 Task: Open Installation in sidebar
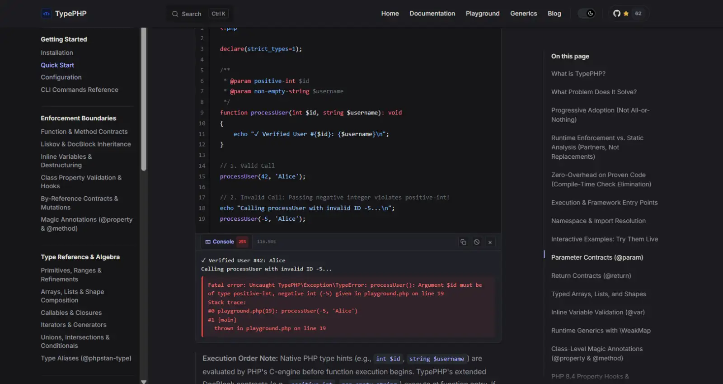click(x=57, y=53)
